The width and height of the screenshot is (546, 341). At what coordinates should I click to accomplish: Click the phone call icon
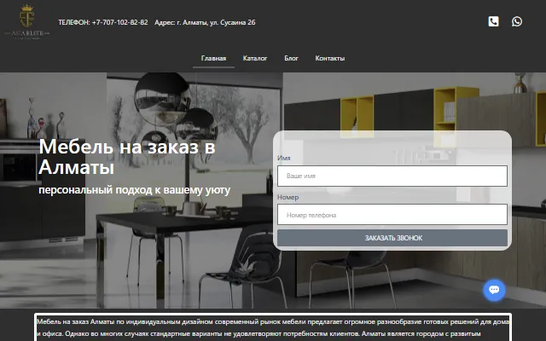pos(493,21)
